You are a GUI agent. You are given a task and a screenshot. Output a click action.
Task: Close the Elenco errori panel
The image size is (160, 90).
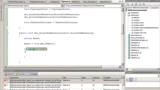tap(123, 70)
